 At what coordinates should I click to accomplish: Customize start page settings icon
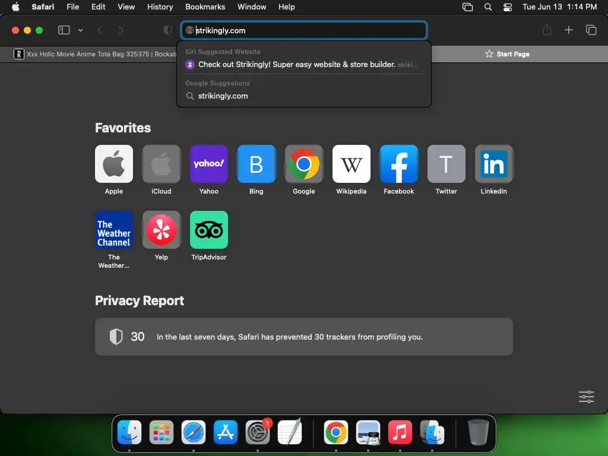[586, 397]
